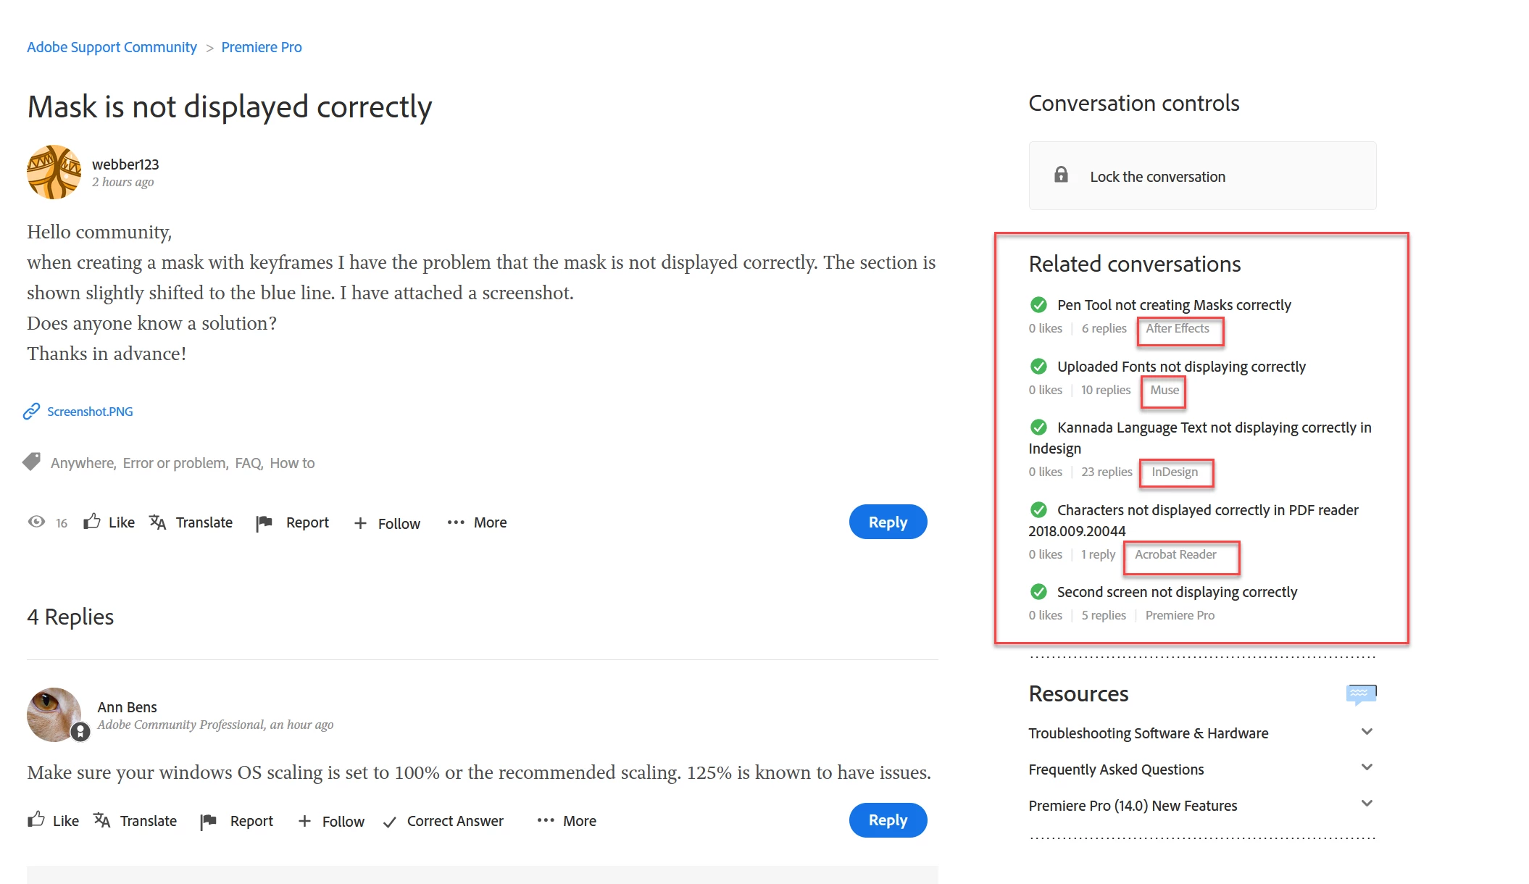The image size is (1529, 884).
Task: Click the Translate icon under webber123's post
Action: 158,522
